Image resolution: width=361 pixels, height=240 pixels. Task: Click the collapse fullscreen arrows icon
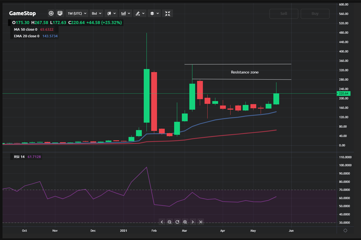tap(168, 13)
